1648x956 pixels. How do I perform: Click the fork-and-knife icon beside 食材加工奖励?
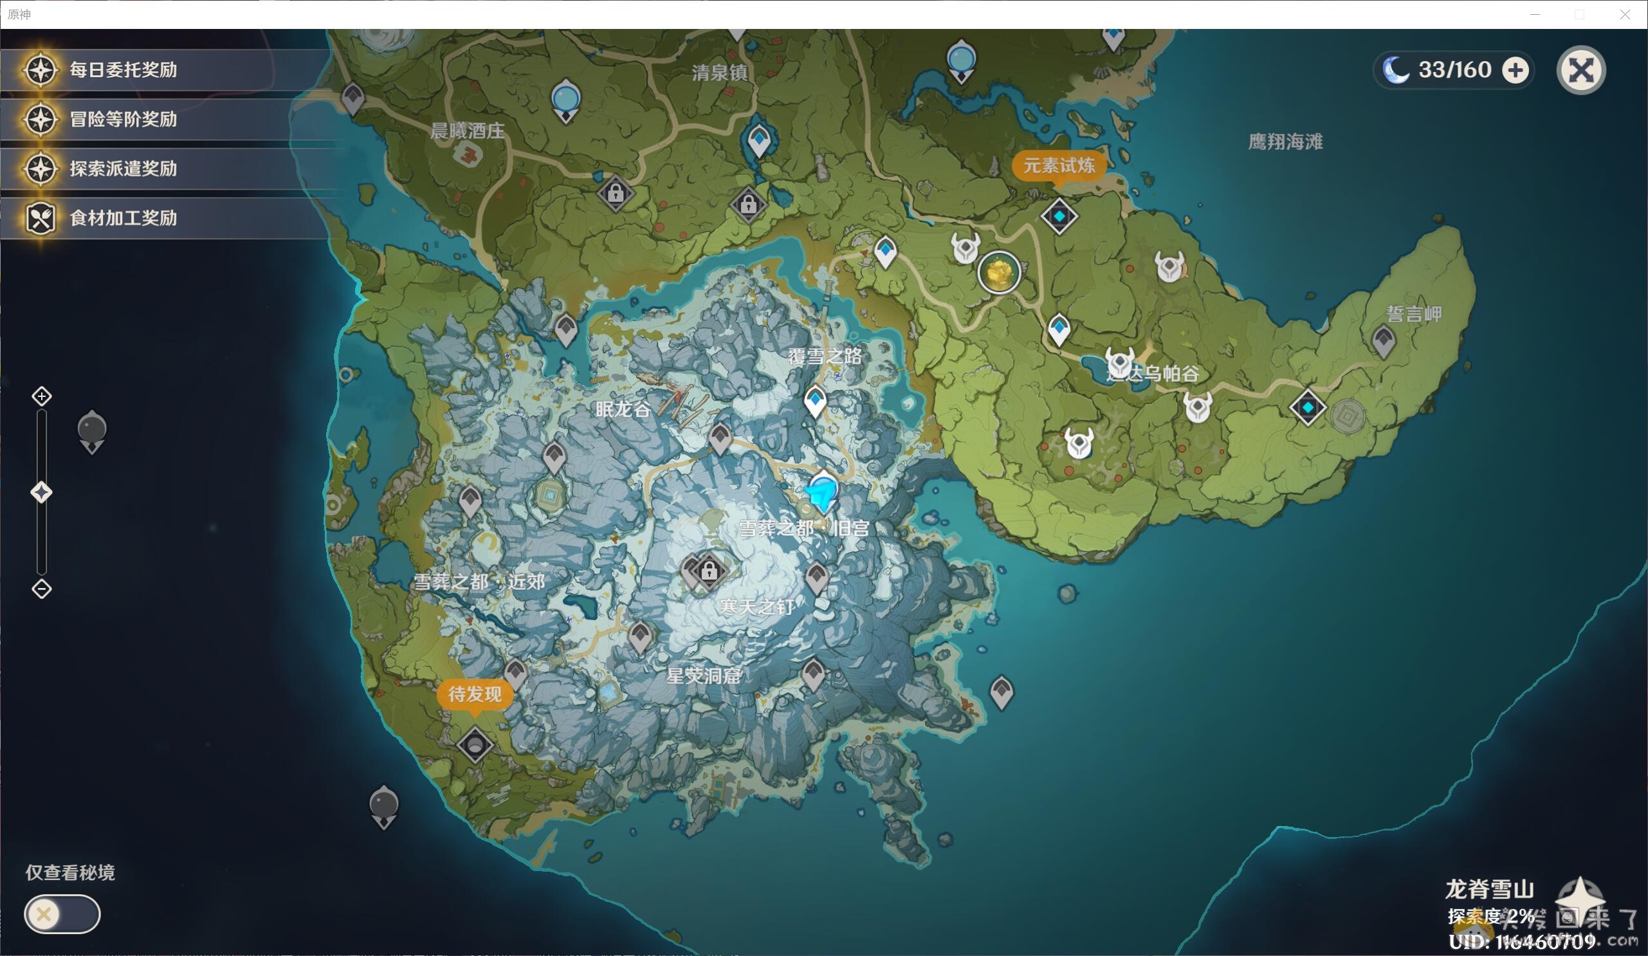pyautogui.click(x=41, y=218)
